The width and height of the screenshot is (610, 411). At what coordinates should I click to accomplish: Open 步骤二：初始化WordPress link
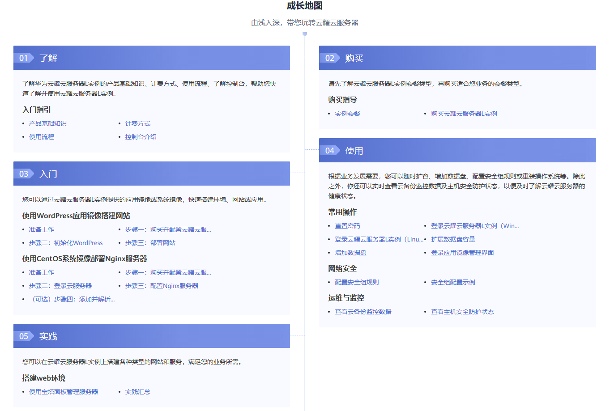pyautogui.click(x=66, y=243)
